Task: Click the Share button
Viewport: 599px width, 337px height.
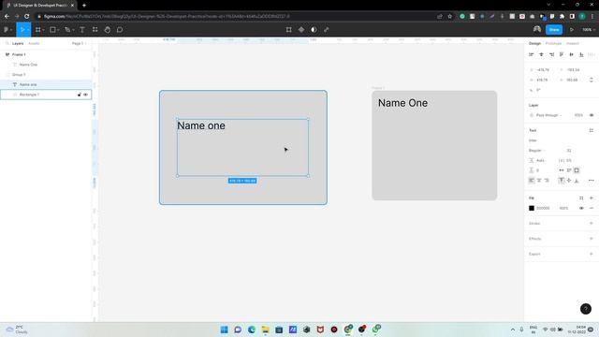Action: click(554, 29)
